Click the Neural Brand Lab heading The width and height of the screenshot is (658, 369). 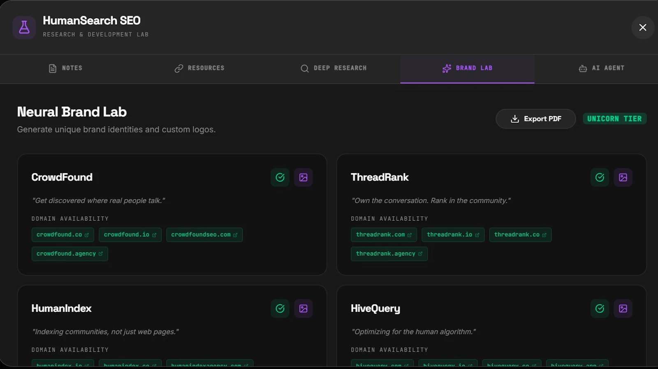coord(72,112)
